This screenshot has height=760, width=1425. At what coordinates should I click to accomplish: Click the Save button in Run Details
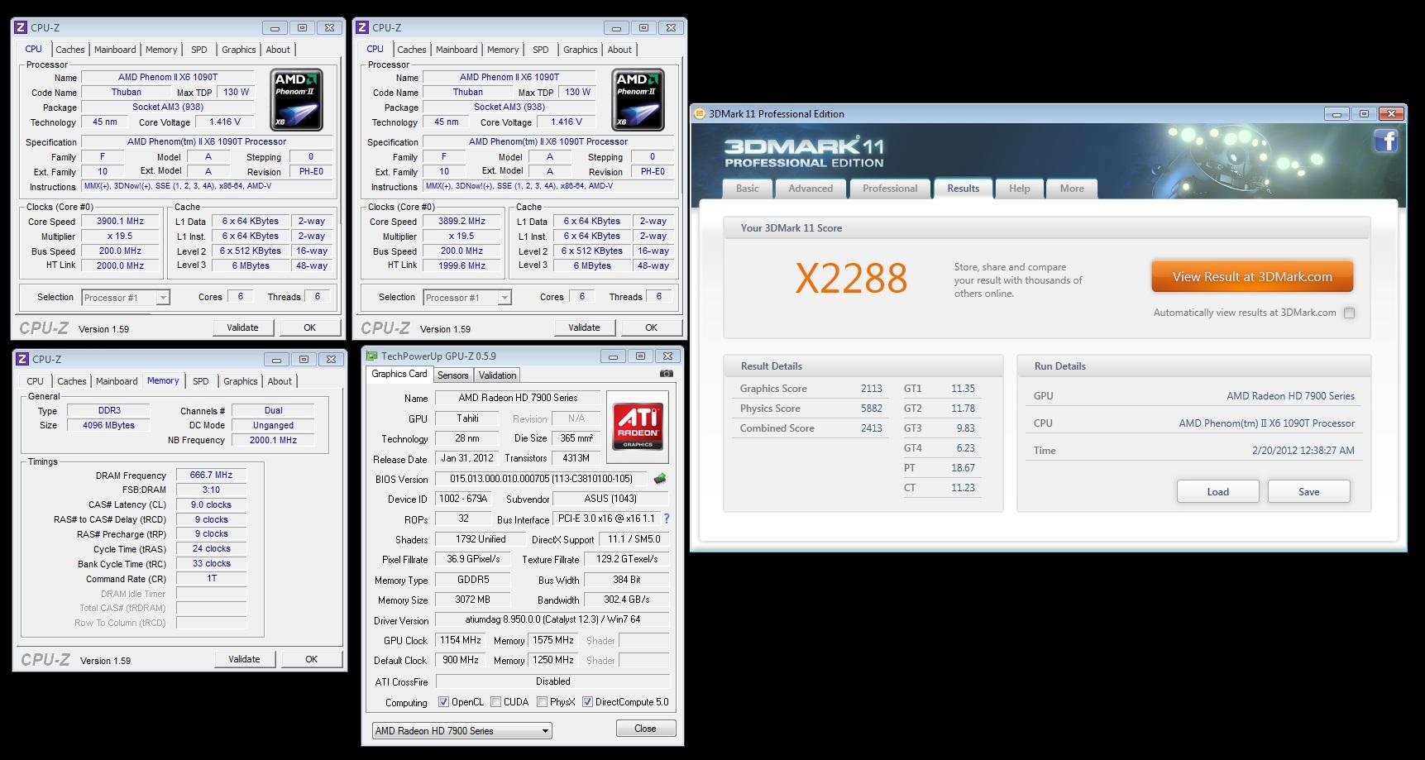pyautogui.click(x=1308, y=491)
